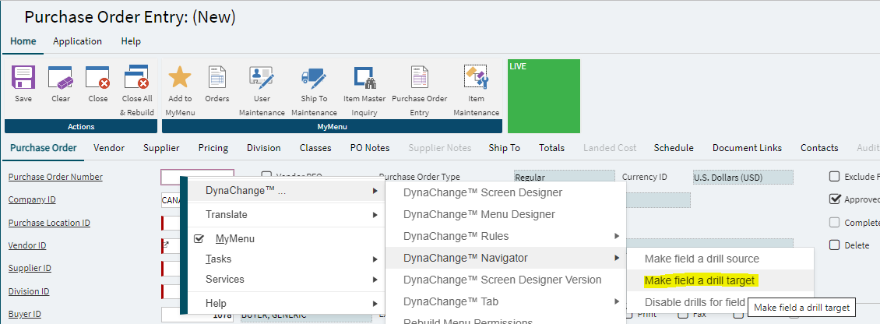The height and width of the screenshot is (324, 880).
Task: Click the Vendor ID link label
Action: pos(27,245)
